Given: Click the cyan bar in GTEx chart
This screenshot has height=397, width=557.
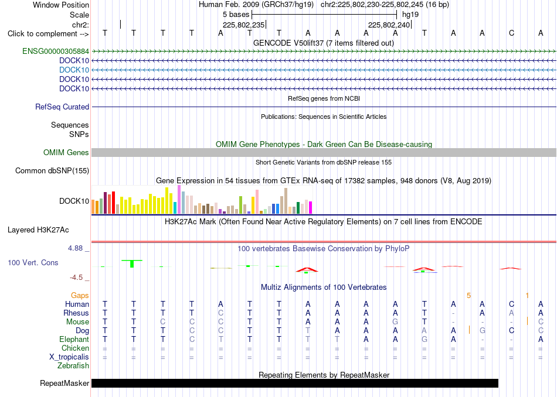Looking at the screenshot, I should point(175,208).
